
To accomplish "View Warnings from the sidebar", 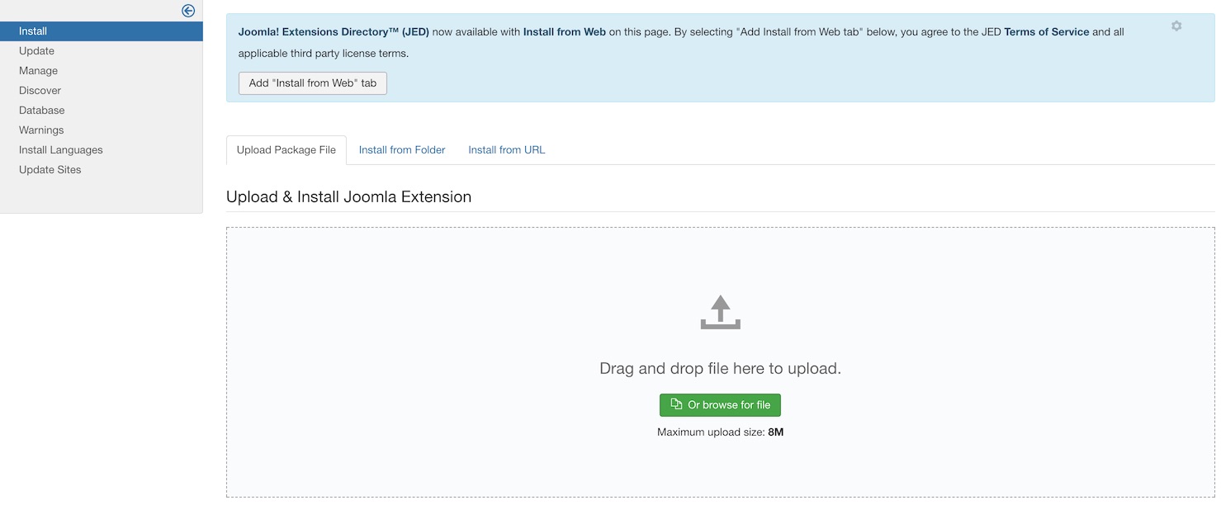I will [x=41, y=130].
